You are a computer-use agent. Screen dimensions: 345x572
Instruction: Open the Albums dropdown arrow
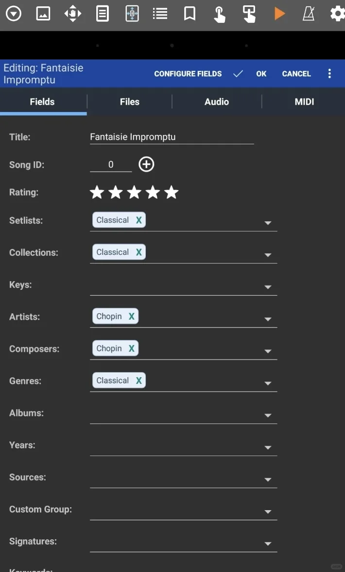tap(268, 416)
